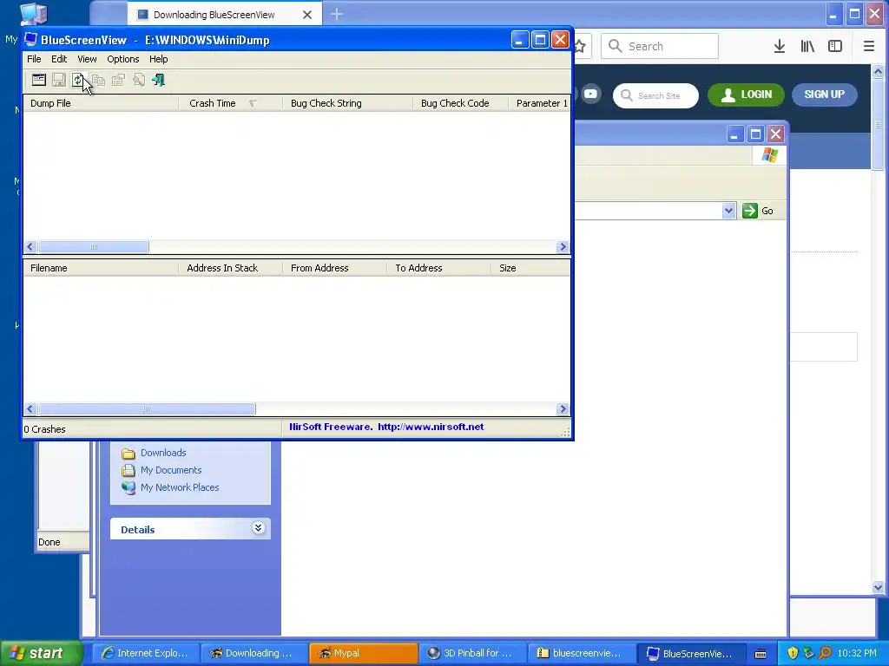Switch to 3D Pinball taskbar item
The image size is (889, 666).
point(472,653)
